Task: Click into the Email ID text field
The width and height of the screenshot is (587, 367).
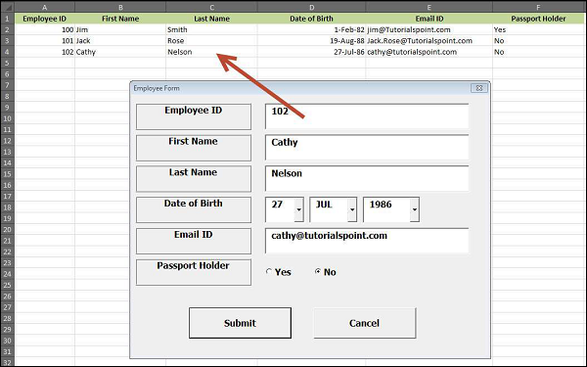Action: pyautogui.click(x=367, y=241)
